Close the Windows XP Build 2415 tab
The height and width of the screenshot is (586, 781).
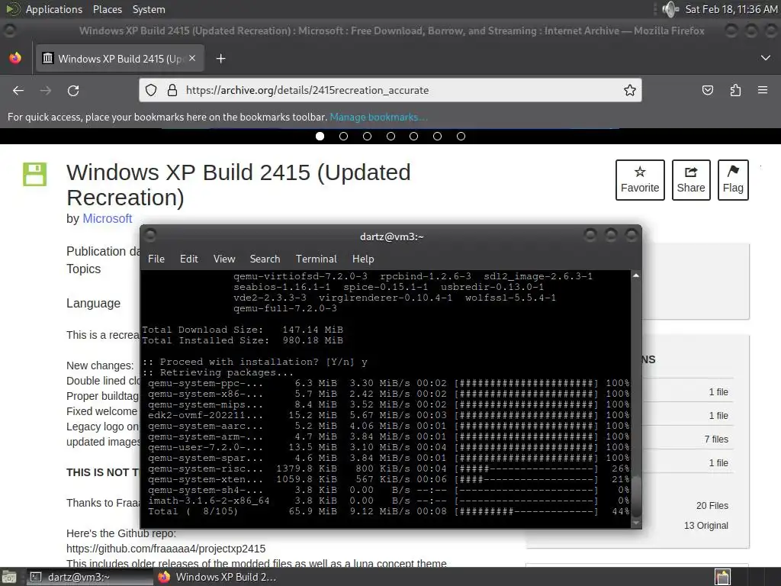point(192,58)
